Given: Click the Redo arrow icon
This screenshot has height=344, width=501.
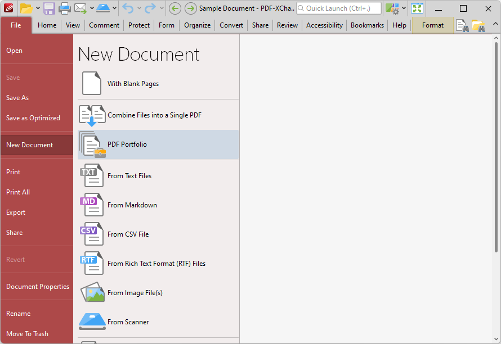Looking at the screenshot, I should (x=150, y=8).
